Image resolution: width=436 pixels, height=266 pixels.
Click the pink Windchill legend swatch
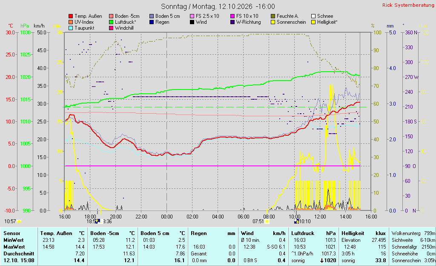(111, 28)
